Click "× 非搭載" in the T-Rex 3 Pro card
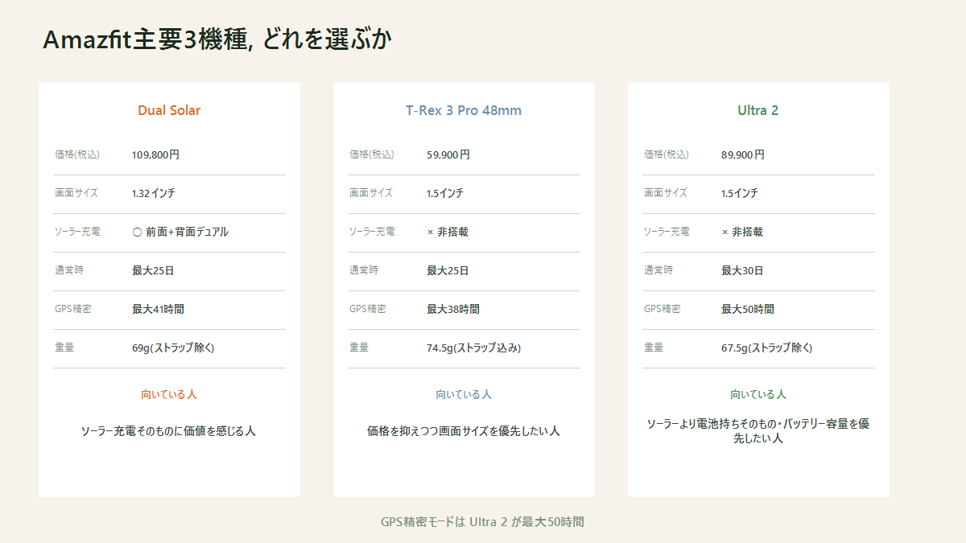Screen dimensions: 966x543 [x=448, y=232]
